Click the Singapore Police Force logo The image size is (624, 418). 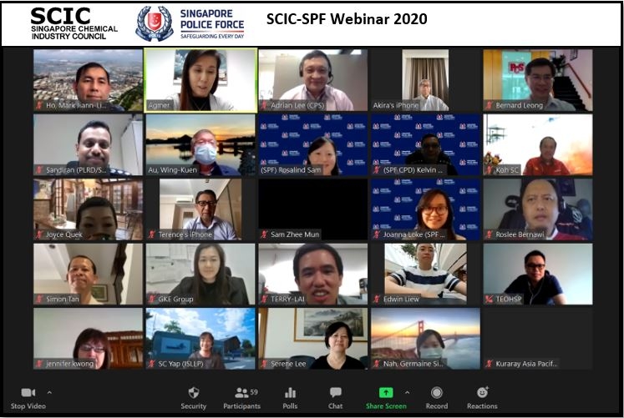[190, 23]
